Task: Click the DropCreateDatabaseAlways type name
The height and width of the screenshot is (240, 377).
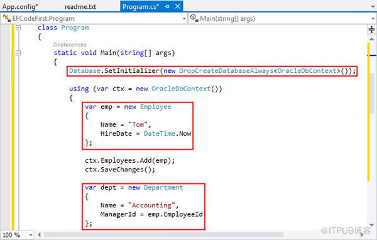Action: (x=226, y=71)
